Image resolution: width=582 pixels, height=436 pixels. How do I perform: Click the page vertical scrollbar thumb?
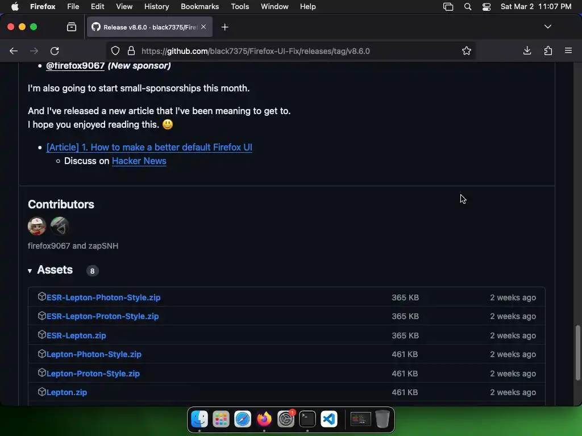pos(577,353)
